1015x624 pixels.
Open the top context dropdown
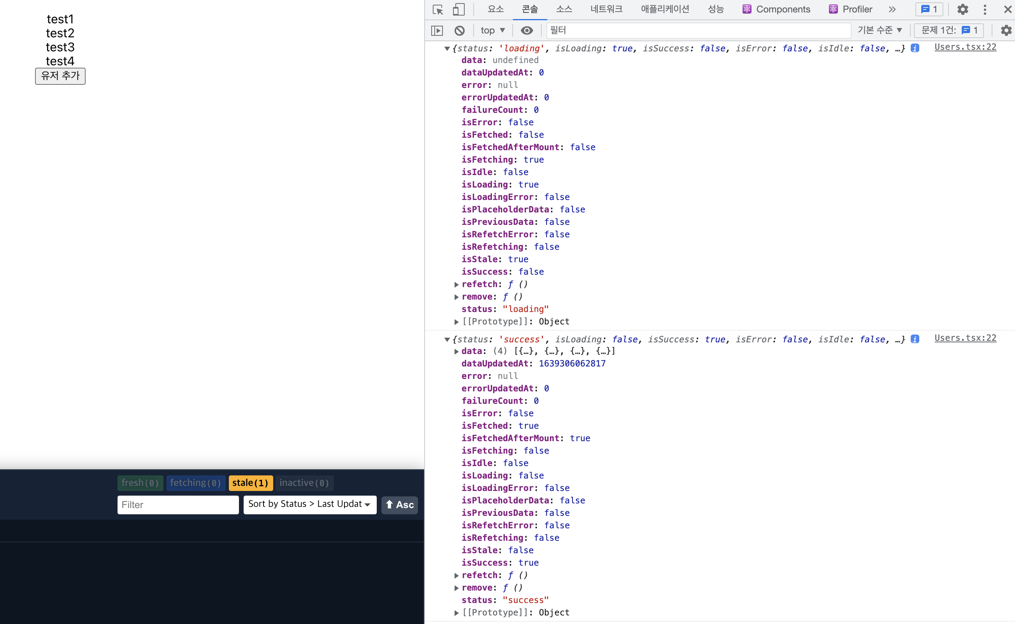[x=492, y=31]
